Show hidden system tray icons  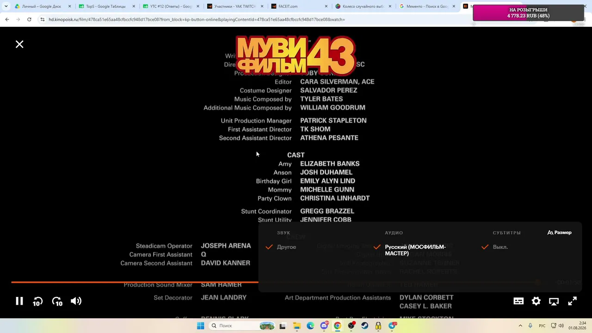click(x=520, y=326)
